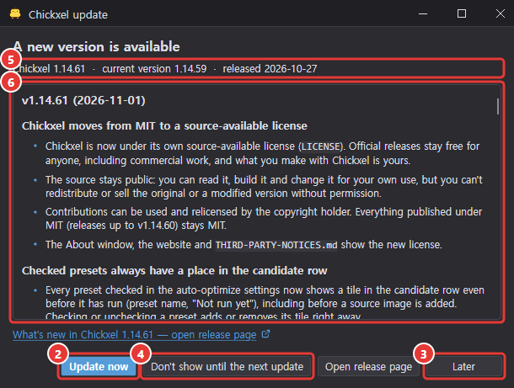Click the Update now button

(x=99, y=366)
